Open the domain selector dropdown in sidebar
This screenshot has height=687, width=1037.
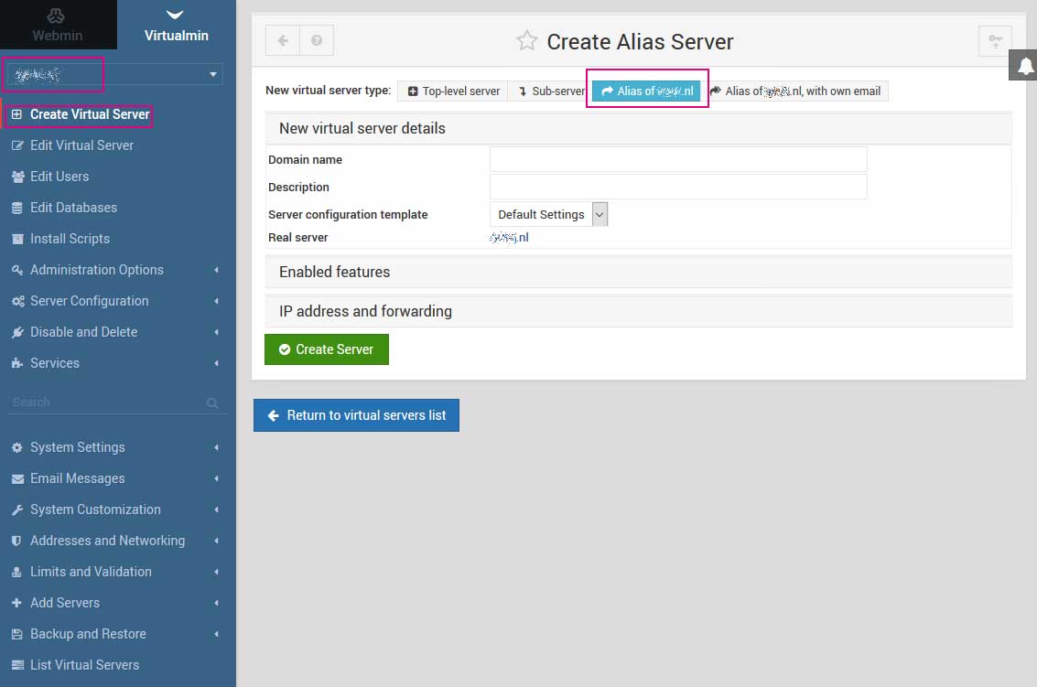[x=114, y=74]
